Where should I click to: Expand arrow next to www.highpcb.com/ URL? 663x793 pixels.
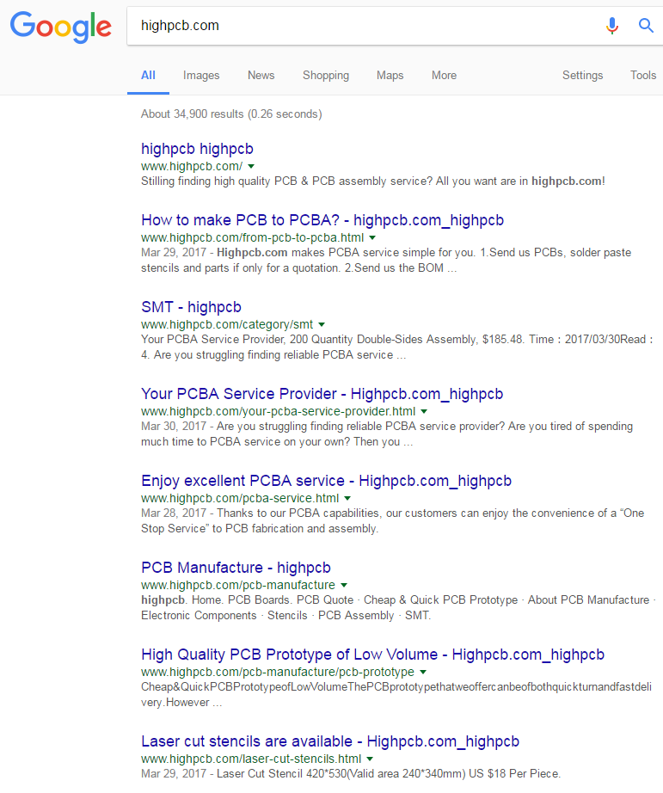click(251, 166)
